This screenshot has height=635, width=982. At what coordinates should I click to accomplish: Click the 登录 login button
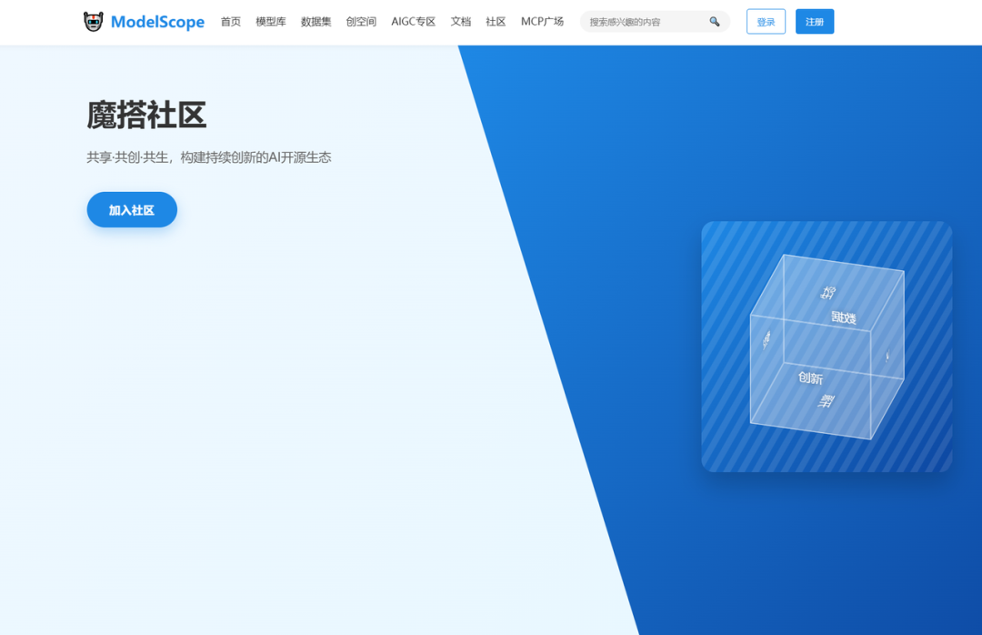pos(766,21)
